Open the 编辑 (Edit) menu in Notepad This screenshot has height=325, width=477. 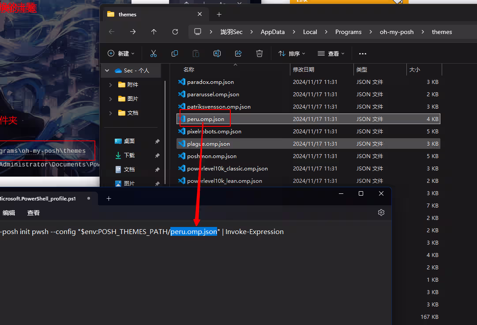9,213
